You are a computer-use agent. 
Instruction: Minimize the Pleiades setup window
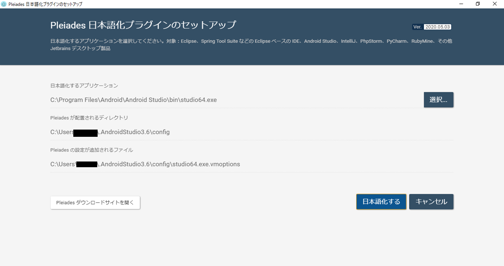(x=461, y=4)
